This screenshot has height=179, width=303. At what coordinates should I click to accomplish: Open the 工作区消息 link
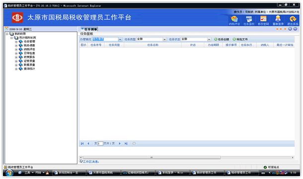pyautogui.click(x=91, y=162)
